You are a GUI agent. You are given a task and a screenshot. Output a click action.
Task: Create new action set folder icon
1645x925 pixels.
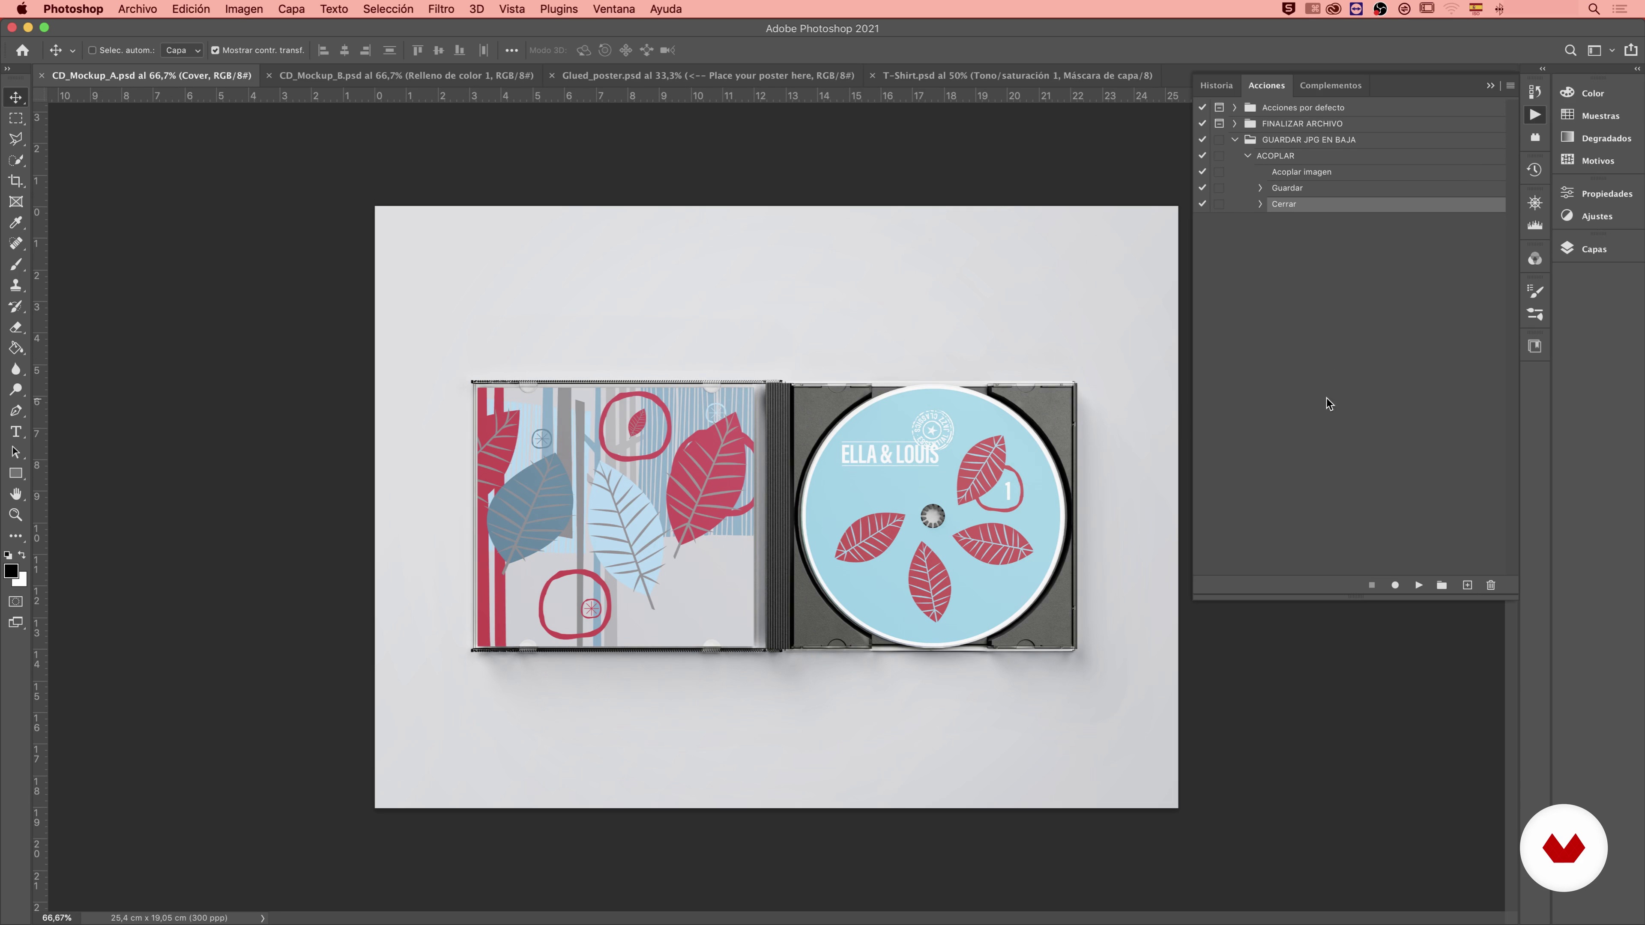coord(1441,585)
